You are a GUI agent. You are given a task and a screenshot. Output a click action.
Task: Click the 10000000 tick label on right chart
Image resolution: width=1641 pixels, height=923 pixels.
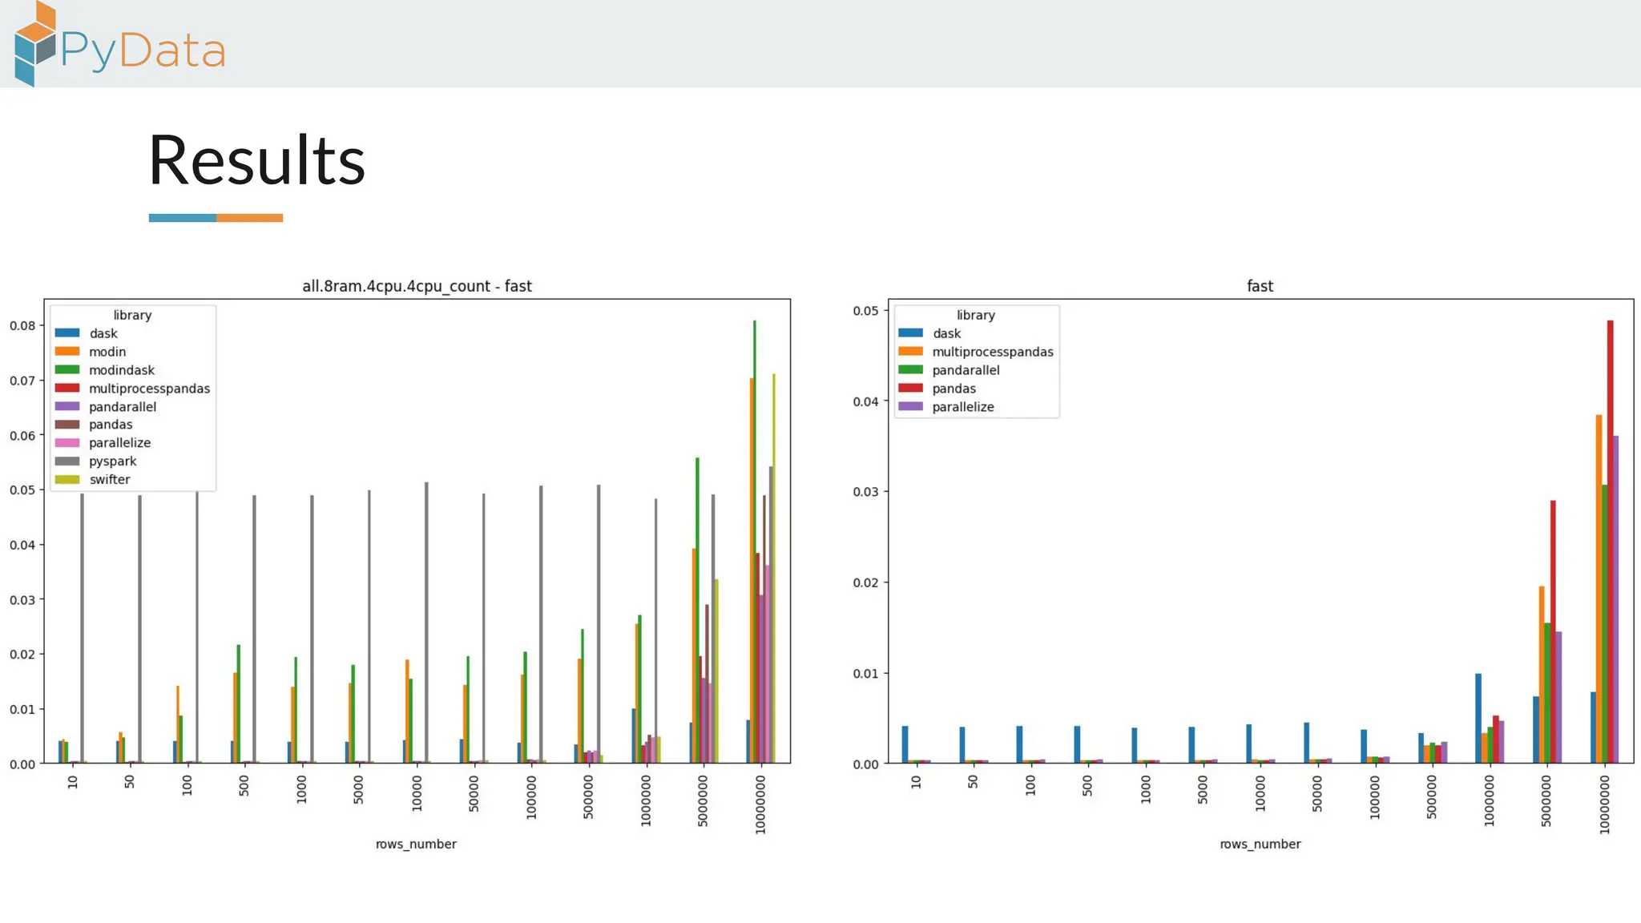point(1604,804)
